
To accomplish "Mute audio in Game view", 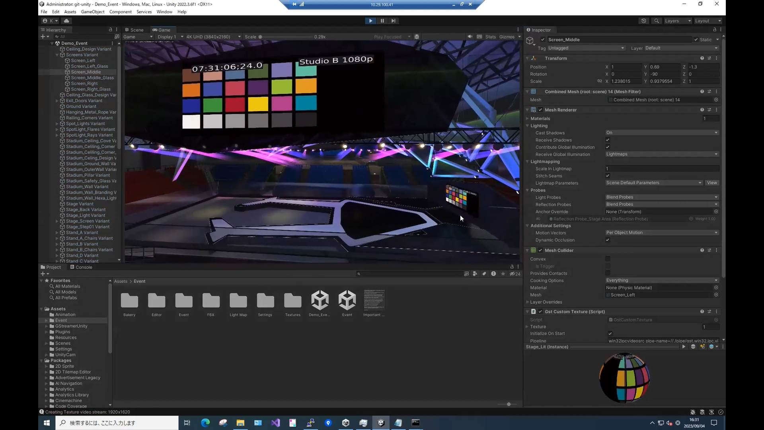I will 470,37.
